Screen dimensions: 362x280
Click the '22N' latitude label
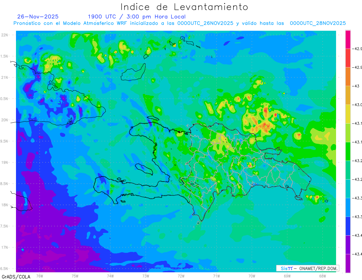click(5, 35)
